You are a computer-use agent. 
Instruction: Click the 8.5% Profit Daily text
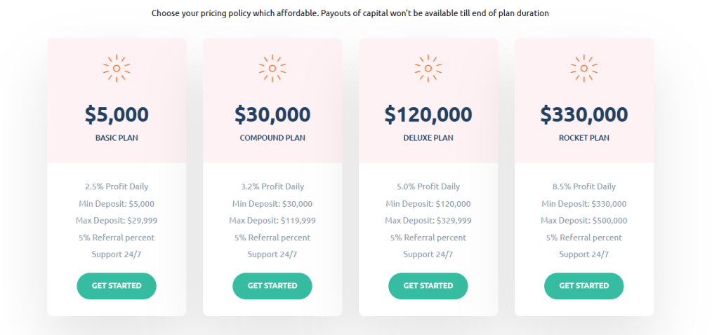[x=584, y=186]
